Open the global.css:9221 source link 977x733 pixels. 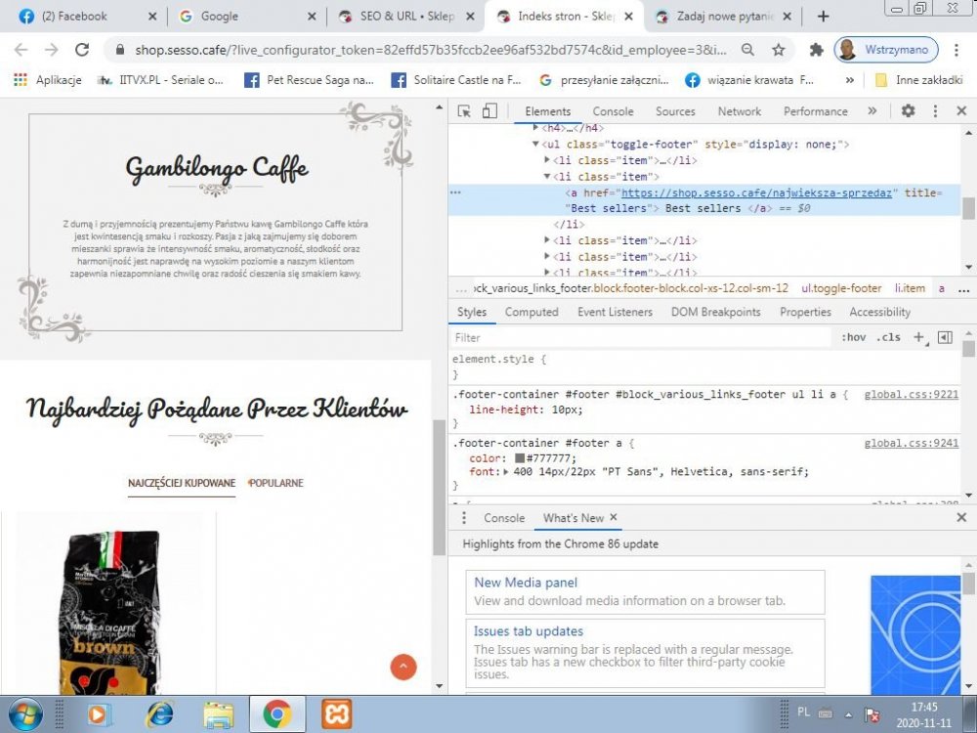[x=911, y=395]
